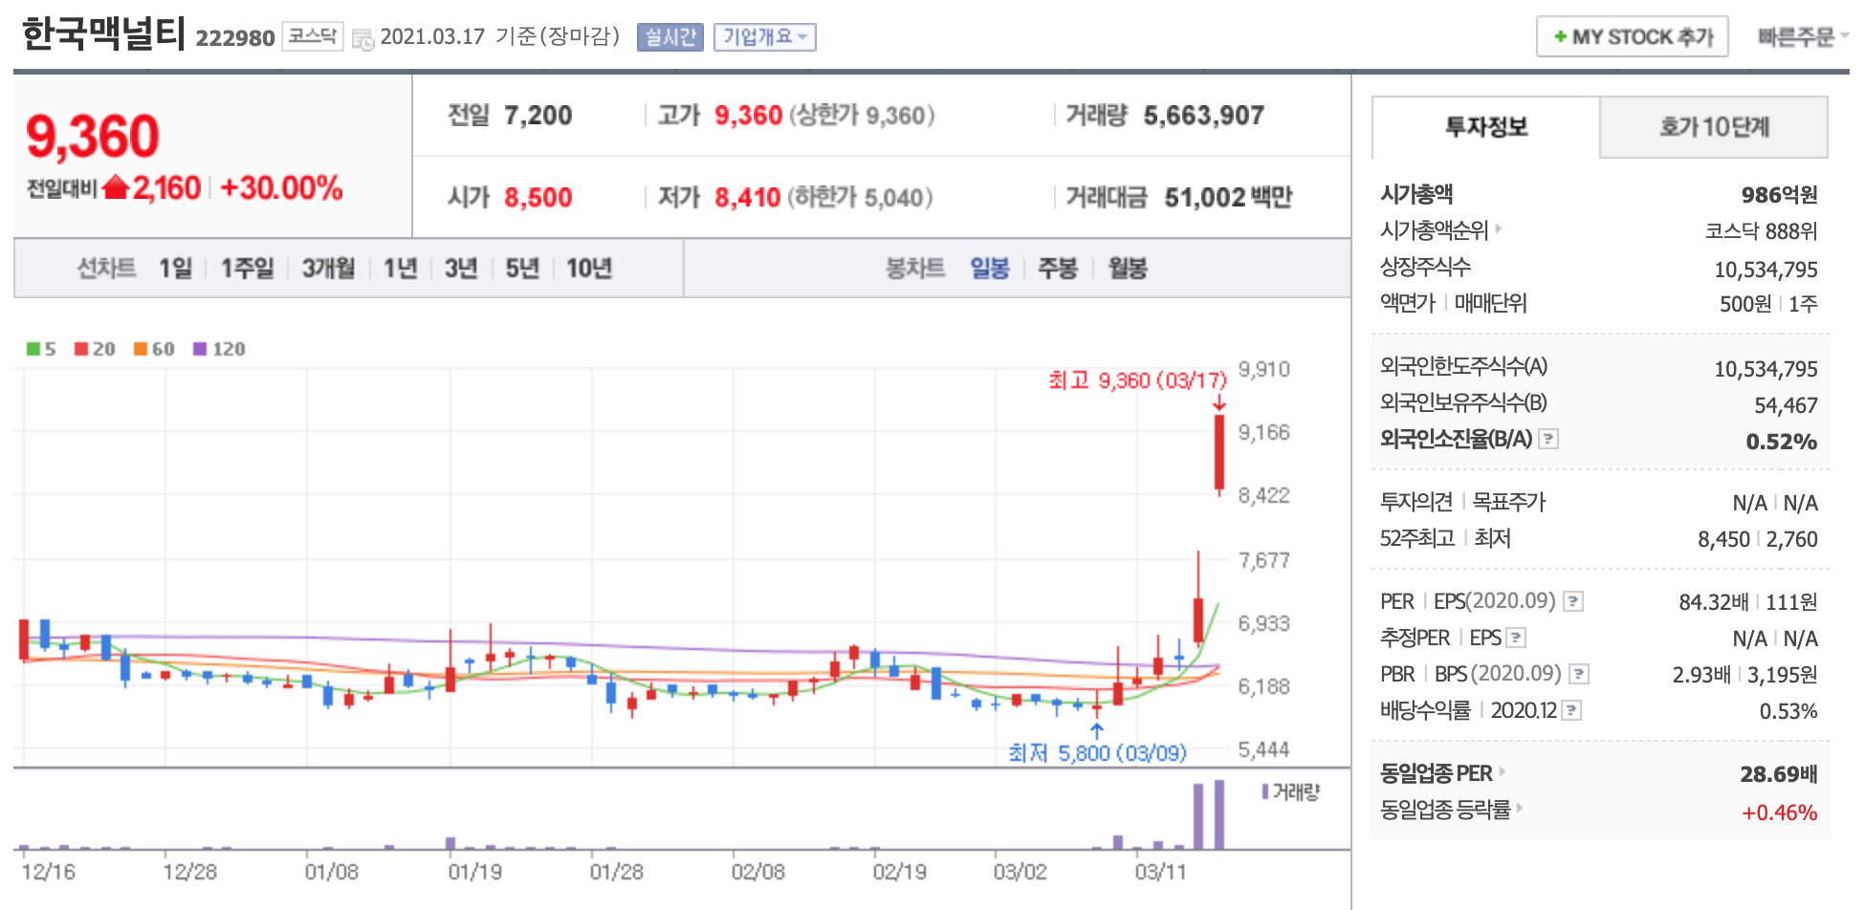Select the 일봉 candlestick chart
The width and height of the screenshot is (1865, 910).
[990, 269]
